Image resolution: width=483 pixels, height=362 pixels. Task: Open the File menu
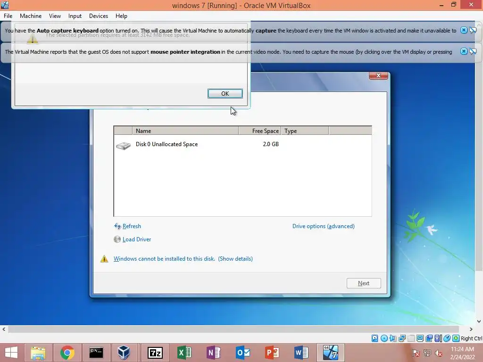tap(8, 16)
